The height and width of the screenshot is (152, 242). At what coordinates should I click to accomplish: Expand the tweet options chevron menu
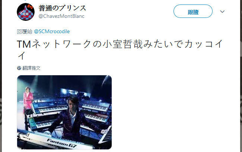pyautogui.click(x=222, y=12)
